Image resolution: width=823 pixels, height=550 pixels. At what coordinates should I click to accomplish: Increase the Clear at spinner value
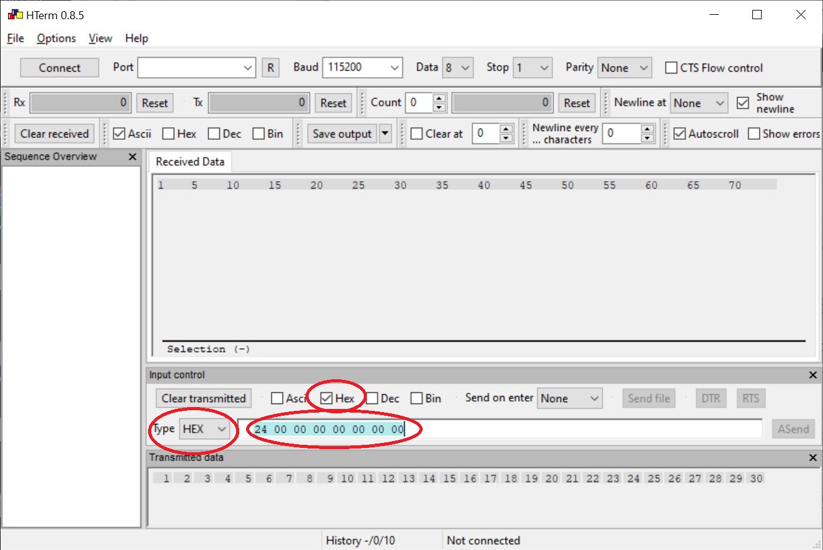click(506, 129)
